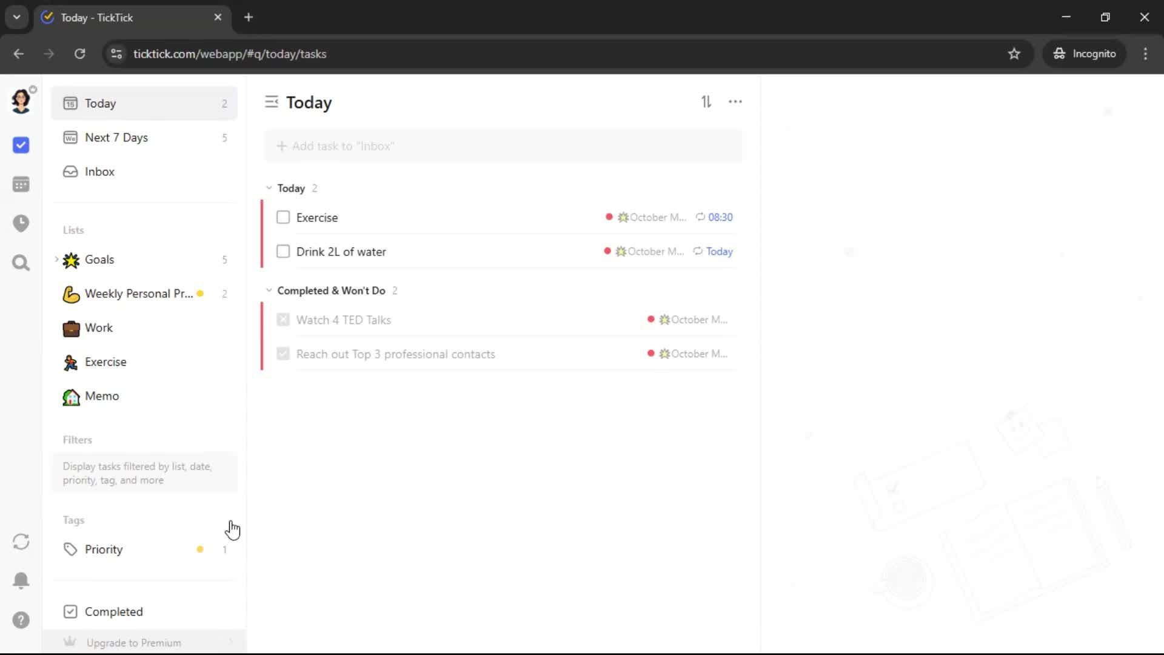Click the Sort arrows icon in Today header
Image resolution: width=1164 pixels, height=655 pixels.
point(706,102)
